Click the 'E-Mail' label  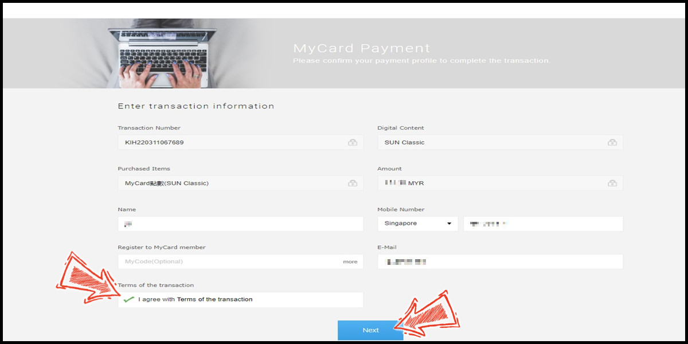tap(387, 247)
